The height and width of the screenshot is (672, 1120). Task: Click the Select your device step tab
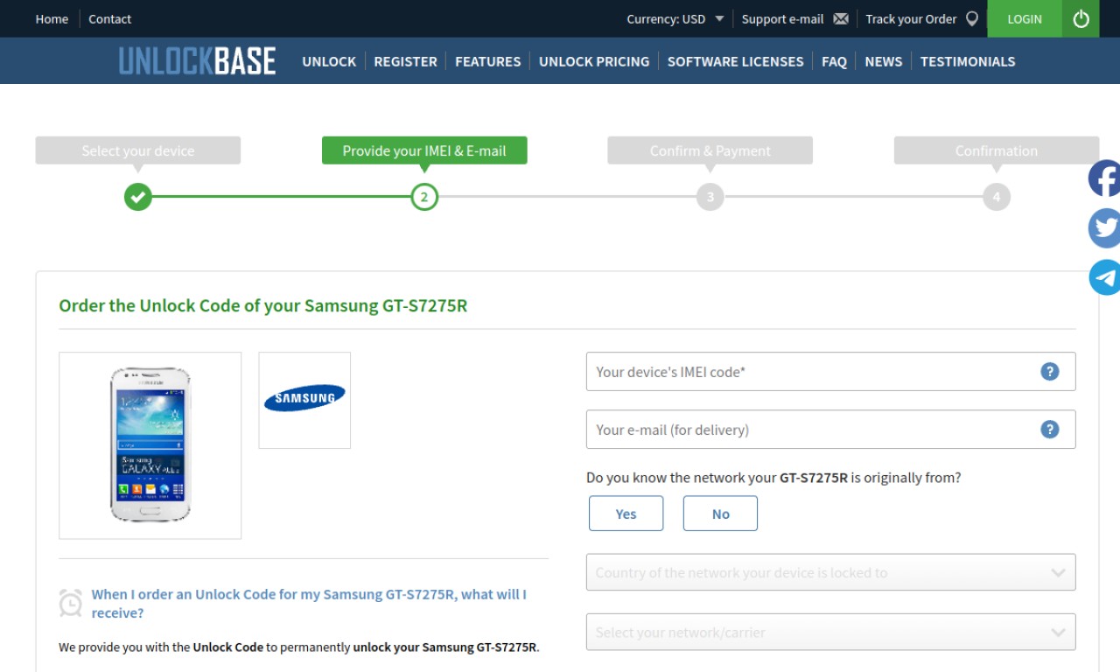tap(137, 150)
